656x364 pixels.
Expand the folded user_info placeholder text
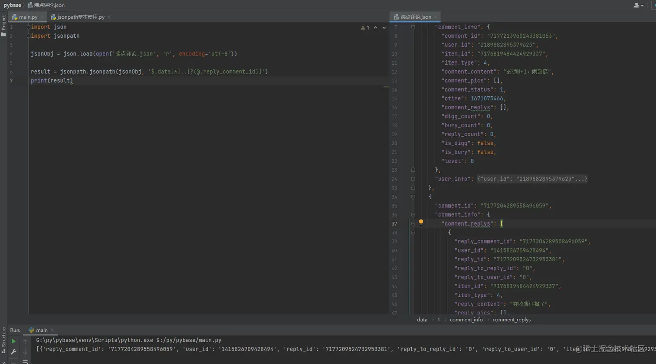click(532, 179)
